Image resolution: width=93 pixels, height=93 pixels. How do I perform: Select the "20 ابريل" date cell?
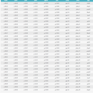click(x=67, y=24)
